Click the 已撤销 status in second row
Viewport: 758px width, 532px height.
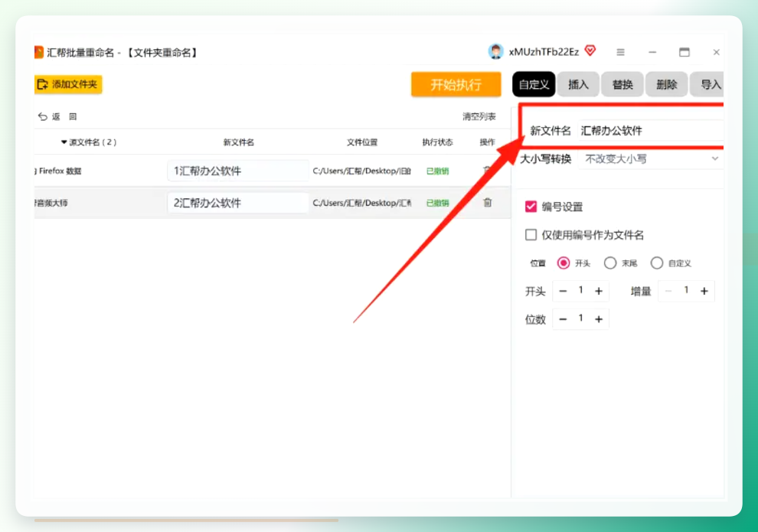pyautogui.click(x=437, y=203)
